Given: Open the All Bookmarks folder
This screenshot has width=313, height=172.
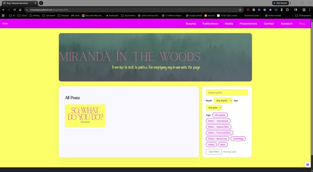Looking at the screenshot, I should (x=303, y=15).
